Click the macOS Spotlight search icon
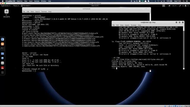The image size is (190, 107). [184, 1]
